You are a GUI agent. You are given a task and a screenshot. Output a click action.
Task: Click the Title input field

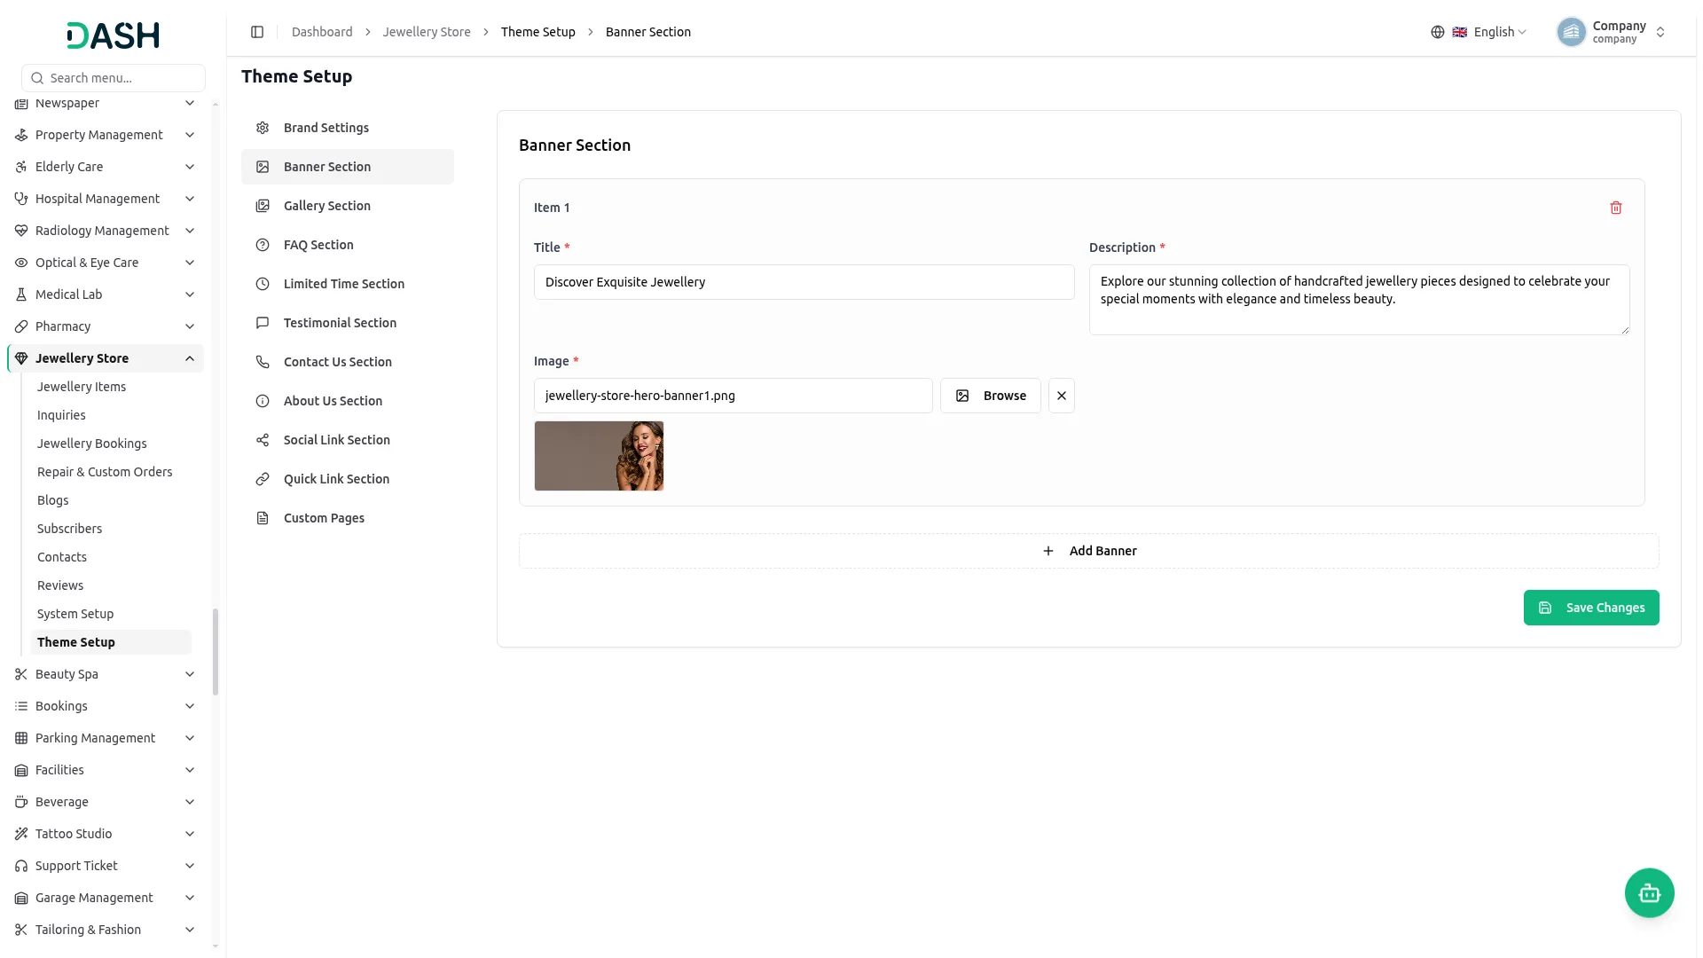804,282
